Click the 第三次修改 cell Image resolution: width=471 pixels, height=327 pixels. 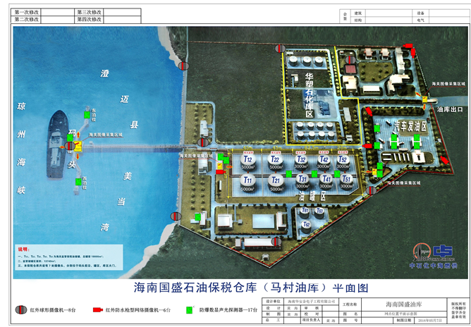(90, 12)
